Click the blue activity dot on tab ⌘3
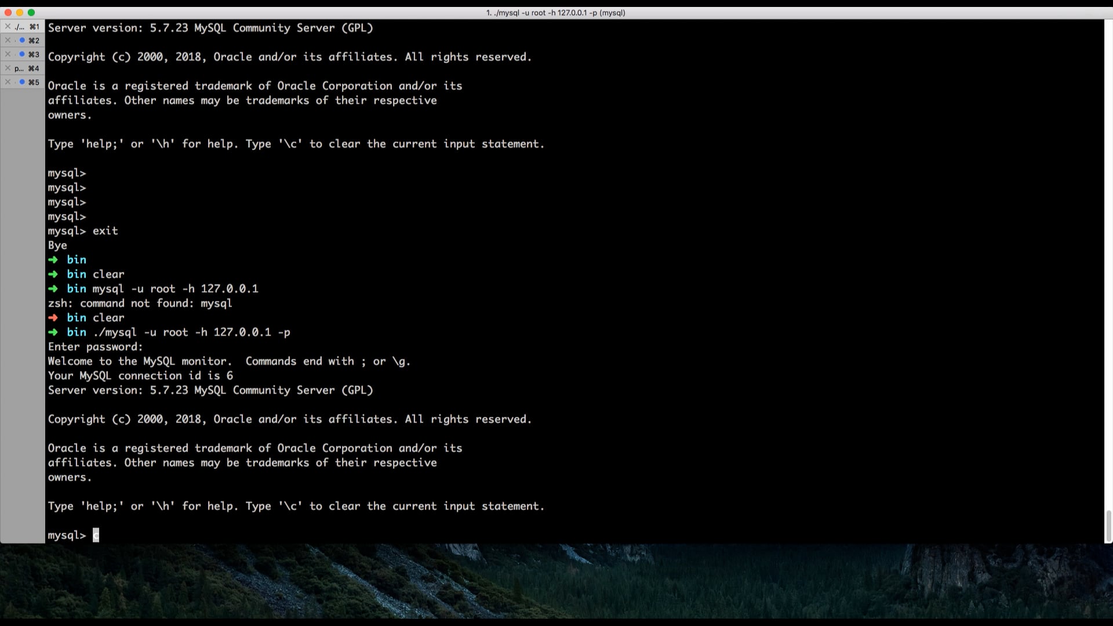The image size is (1113, 626). click(x=22, y=54)
